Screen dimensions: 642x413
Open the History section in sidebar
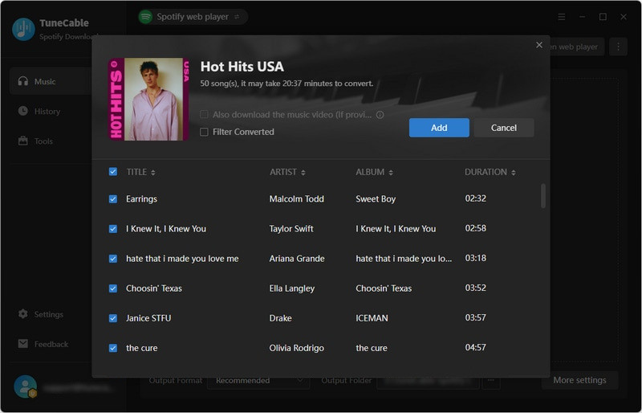[x=51, y=111]
